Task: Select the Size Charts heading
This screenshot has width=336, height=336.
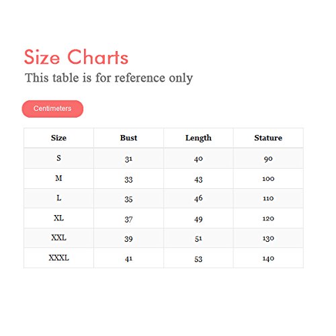Action: tap(76, 57)
